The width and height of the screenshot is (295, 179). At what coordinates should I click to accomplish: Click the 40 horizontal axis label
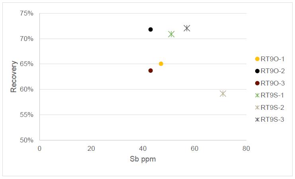(x=143, y=148)
